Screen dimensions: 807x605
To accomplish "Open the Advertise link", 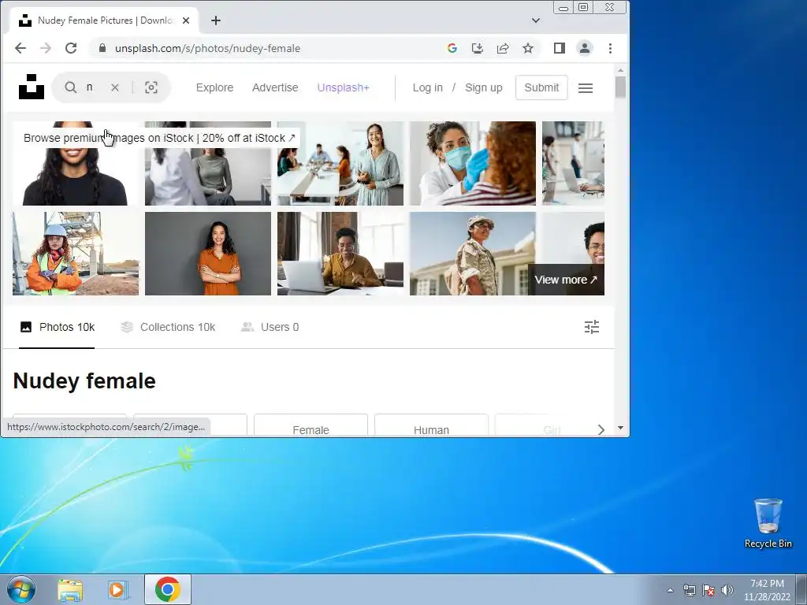I will (x=275, y=87).
